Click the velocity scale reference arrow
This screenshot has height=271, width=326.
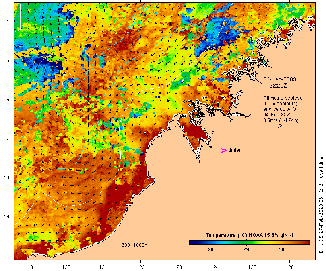(x=275, y=126)
